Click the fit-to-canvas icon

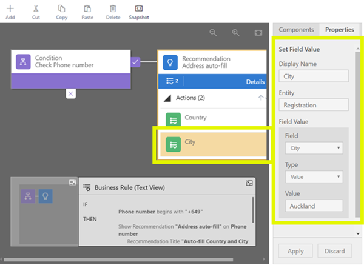[258, 33]
